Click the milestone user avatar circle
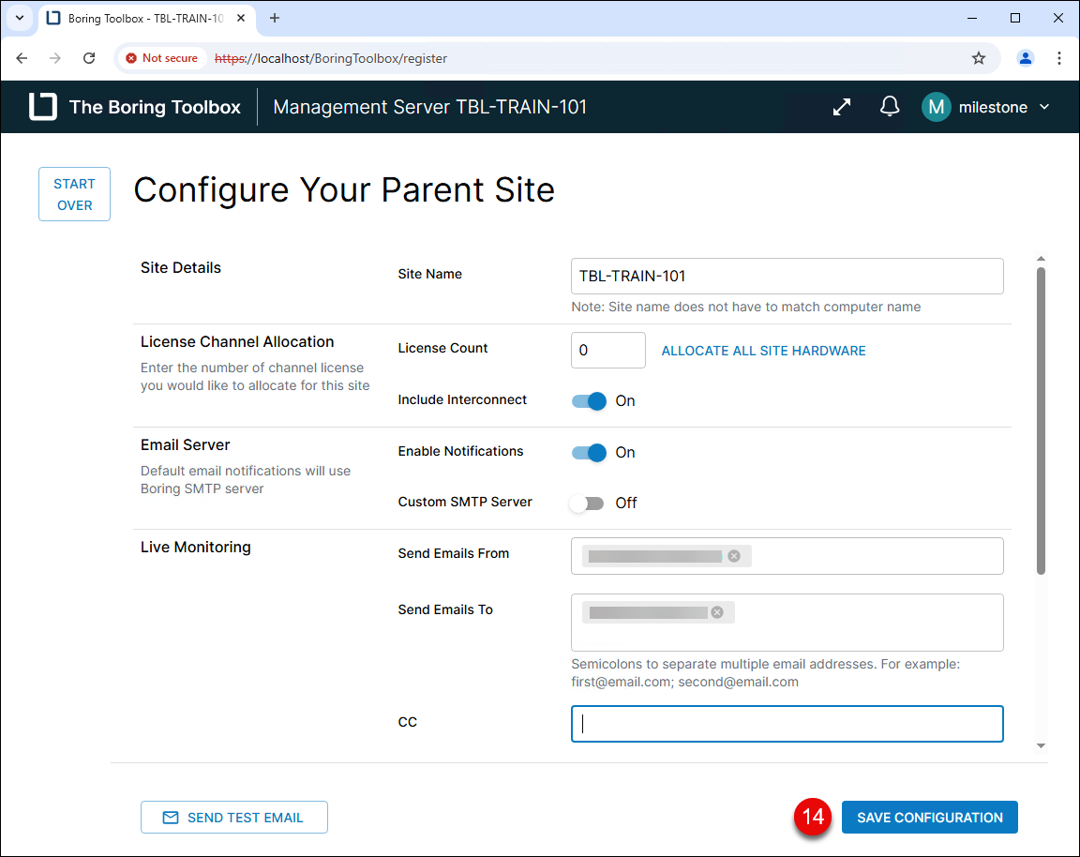Image resolution: width=1080 pixels, height=857 pixels. point(936,107)
